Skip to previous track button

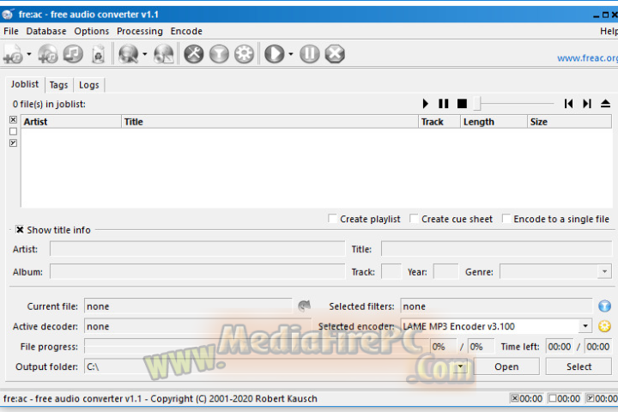568,104
